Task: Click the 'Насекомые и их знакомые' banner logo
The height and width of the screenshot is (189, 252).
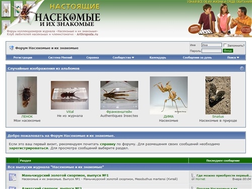Action: coord(67,19)
